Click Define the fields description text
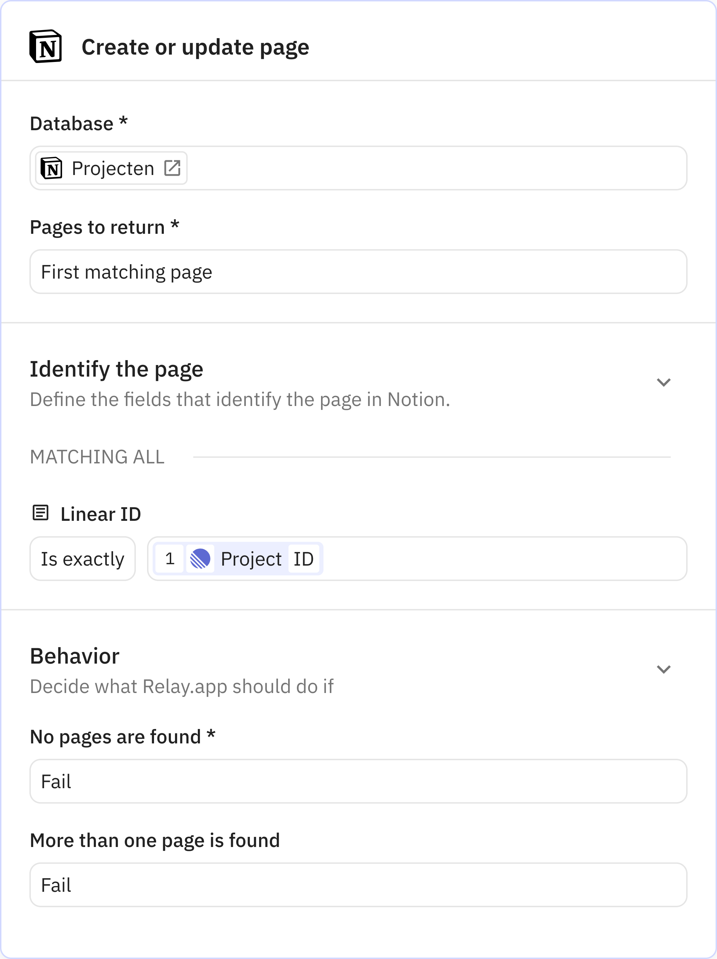The image size is (717, 959). [240, 400]
